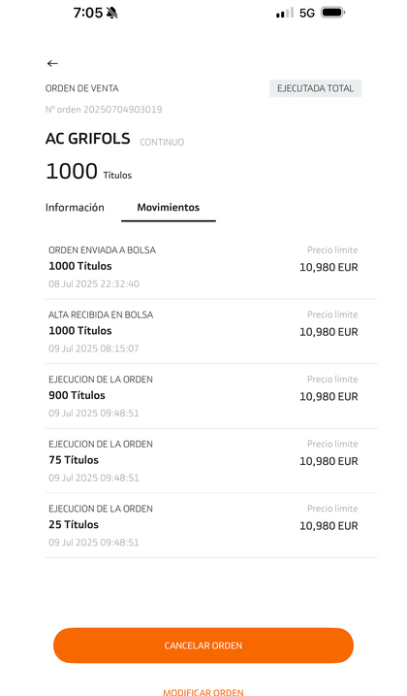Select the Movimientos tab
This screenshot has height=696, width=407.
169,208
